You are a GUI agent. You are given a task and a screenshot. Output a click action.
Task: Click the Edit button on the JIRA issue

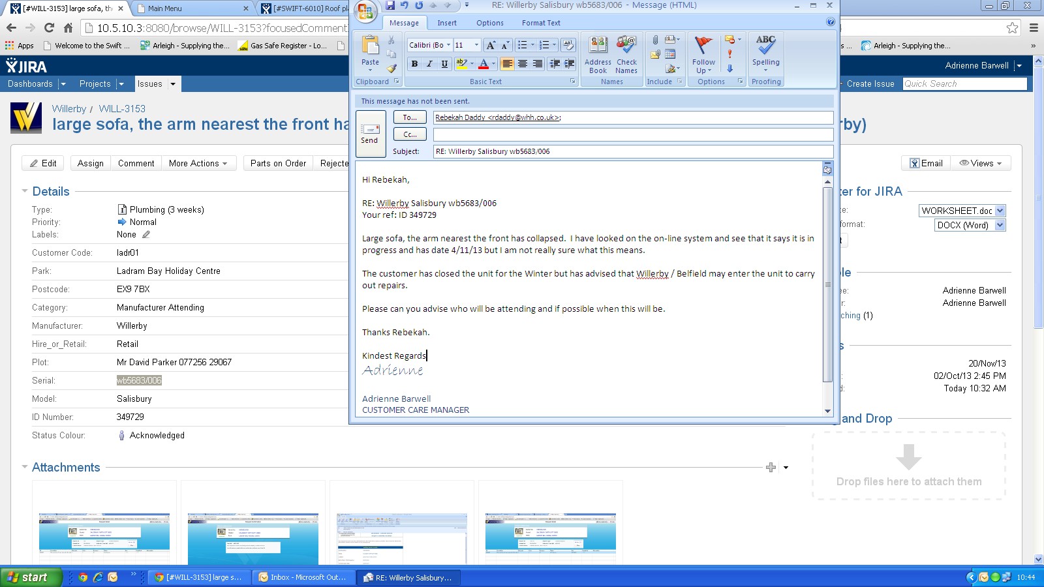click(x=43, y=163)
